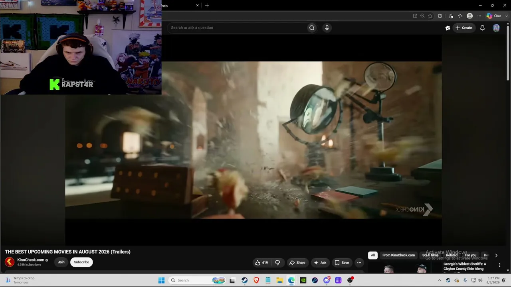
Task: Open the Steam icon in system tray
Action: pos(448,280)
